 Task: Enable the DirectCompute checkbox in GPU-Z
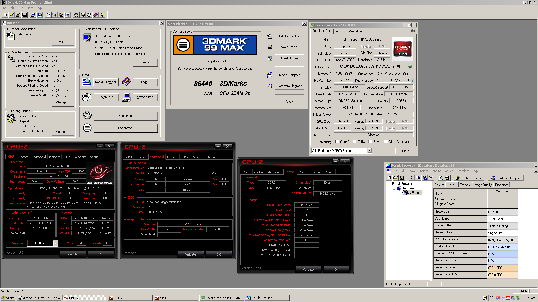[x=386, y=142]
